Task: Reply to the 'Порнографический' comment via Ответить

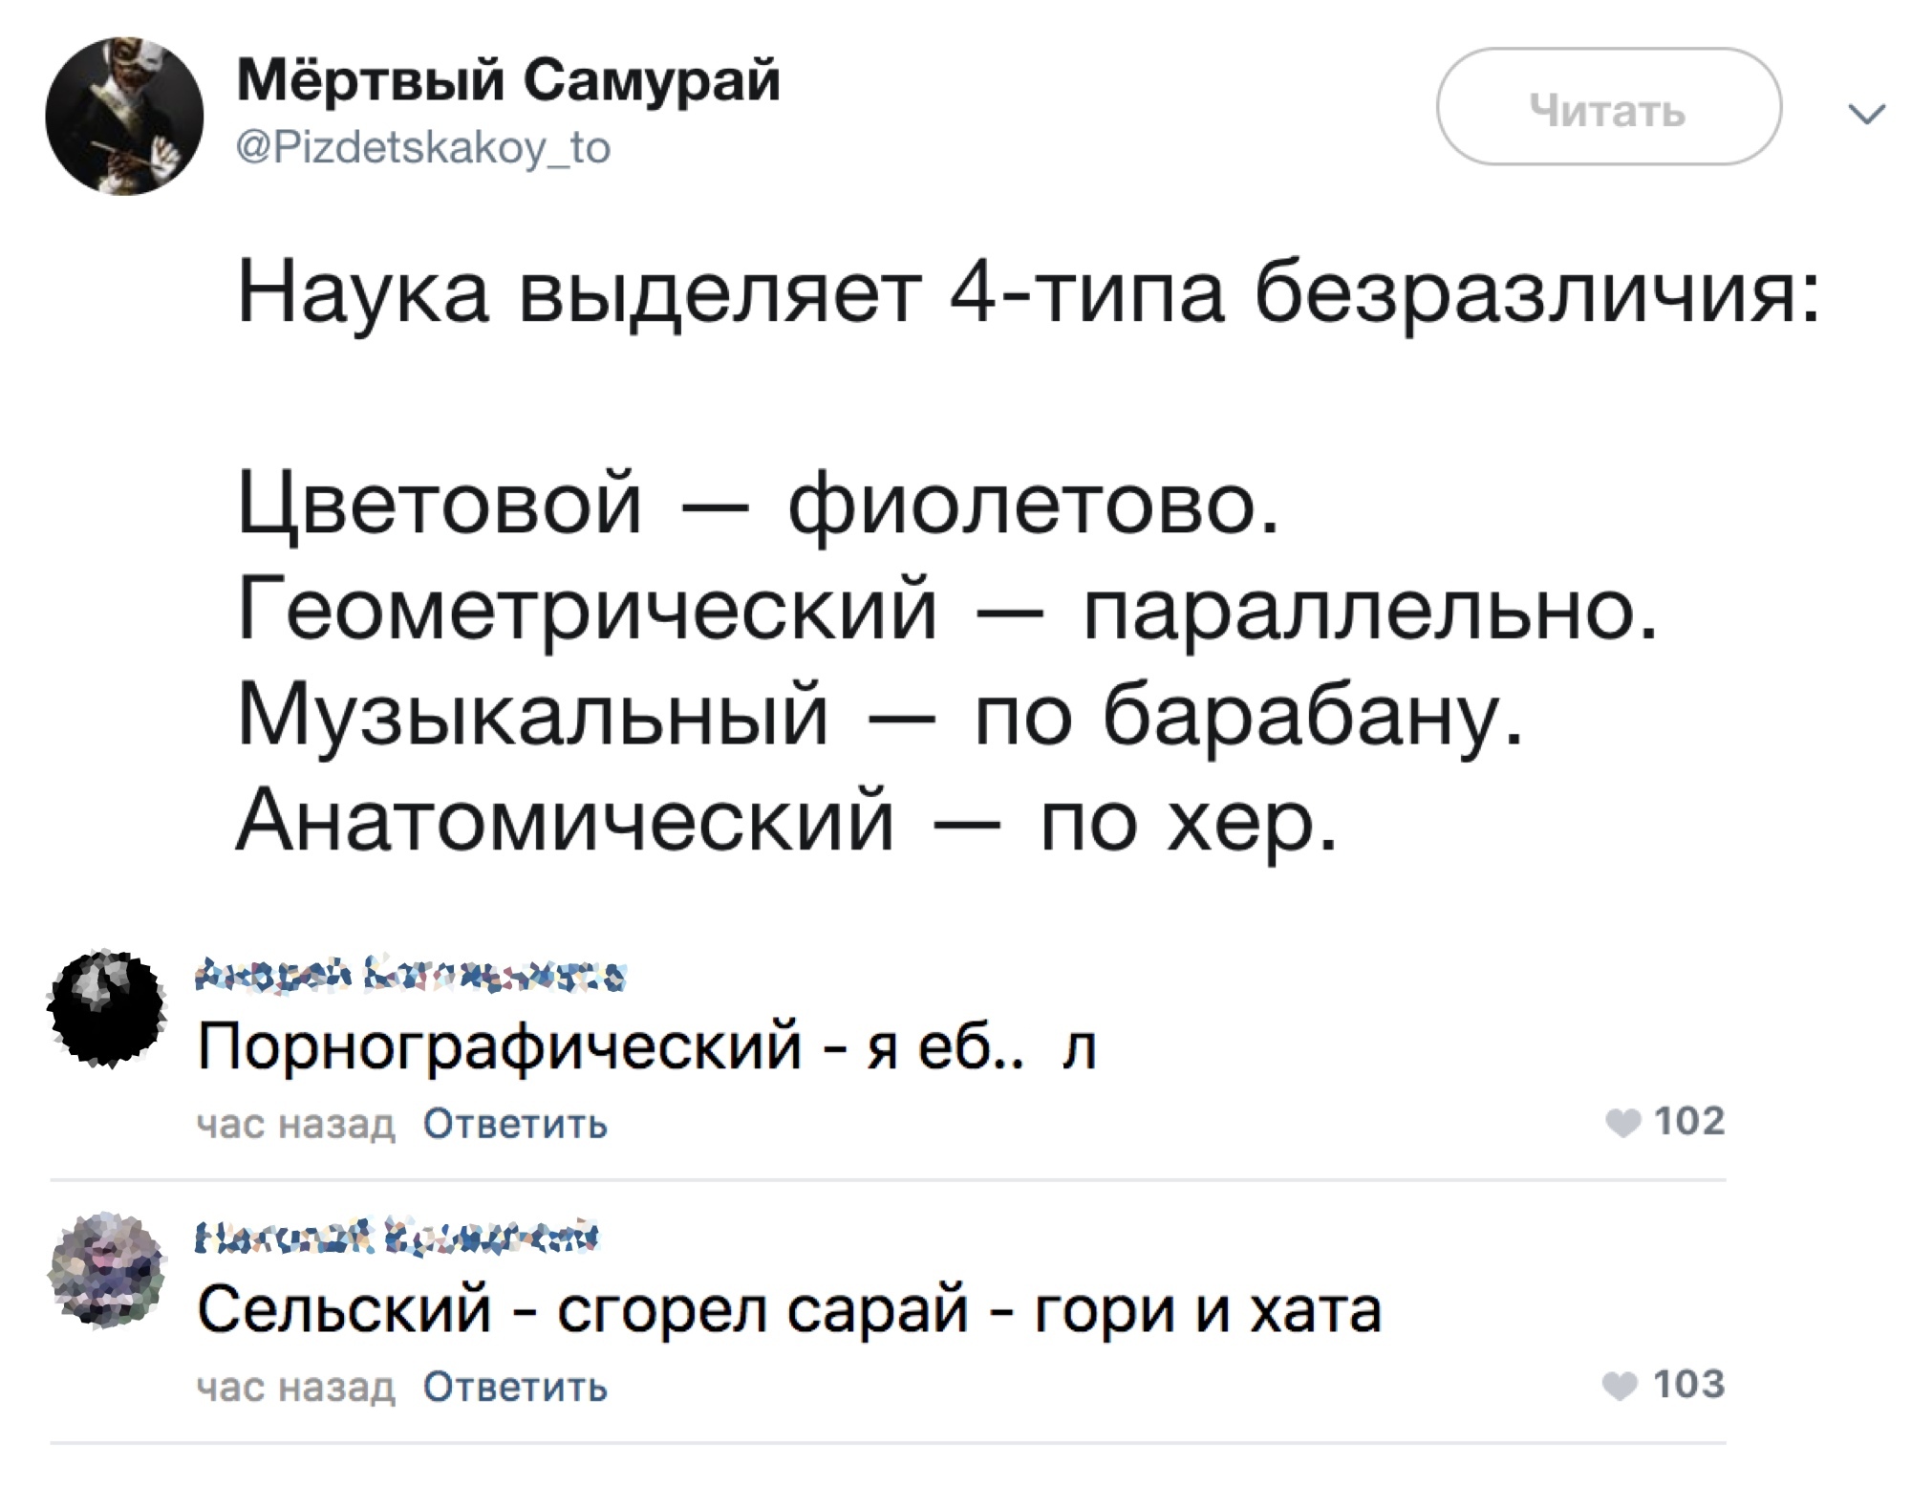Action: pyautogui.click(x=515, y=1125)
